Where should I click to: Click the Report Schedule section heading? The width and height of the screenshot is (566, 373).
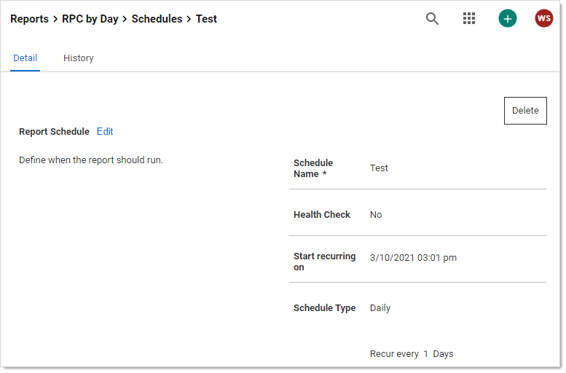pyautogui.click(x=54, y=132)
